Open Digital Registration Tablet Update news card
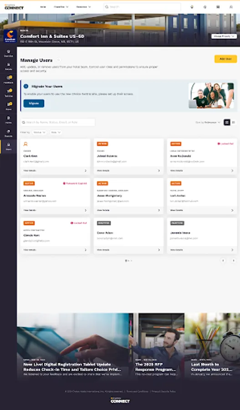This screenshot has width=240, height=410. click(x=73, y=346)
